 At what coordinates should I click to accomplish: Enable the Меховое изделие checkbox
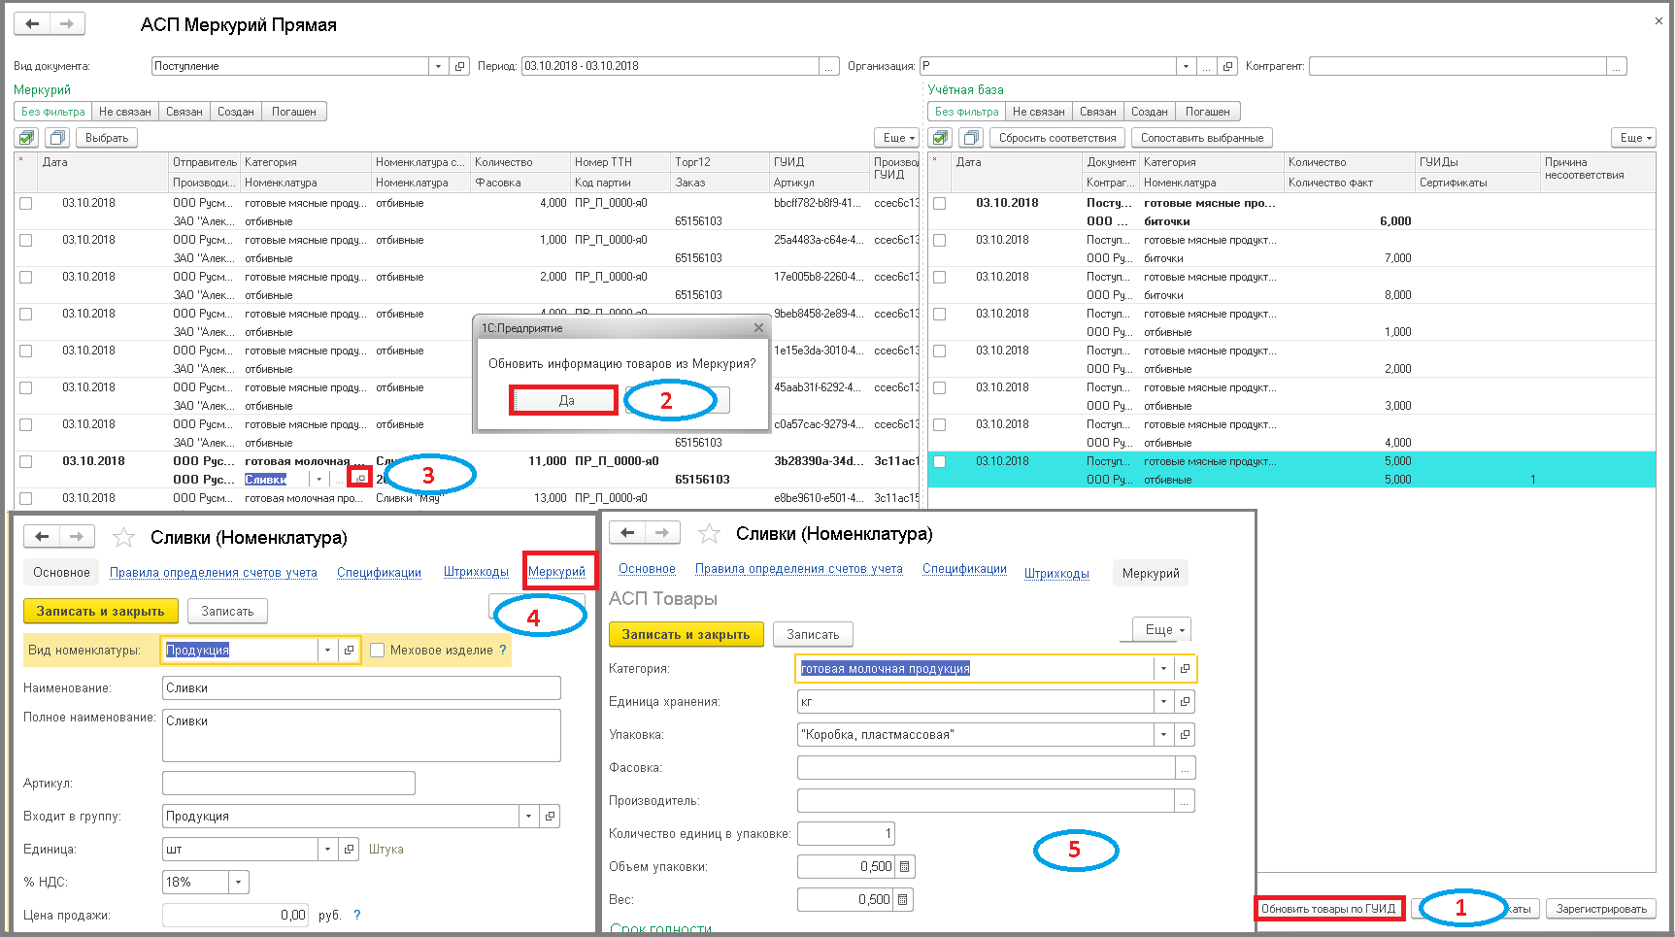378,650
